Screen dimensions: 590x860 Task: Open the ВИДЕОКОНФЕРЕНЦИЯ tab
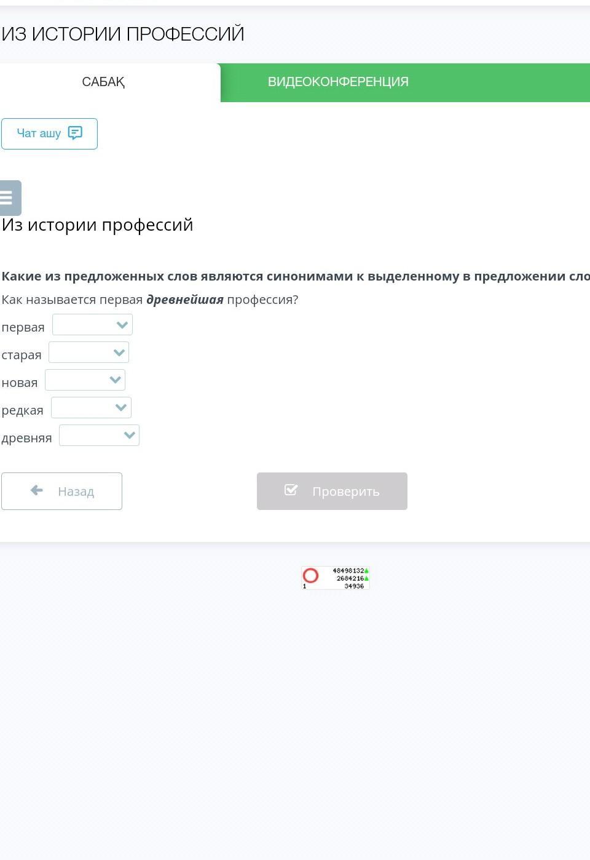(338, 82)
